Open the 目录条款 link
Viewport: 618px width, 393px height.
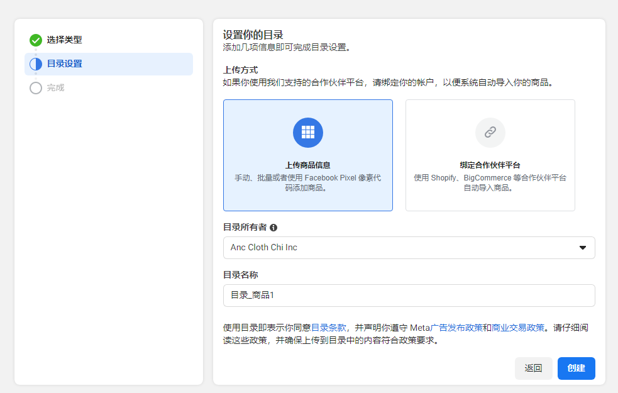[329, 328]
